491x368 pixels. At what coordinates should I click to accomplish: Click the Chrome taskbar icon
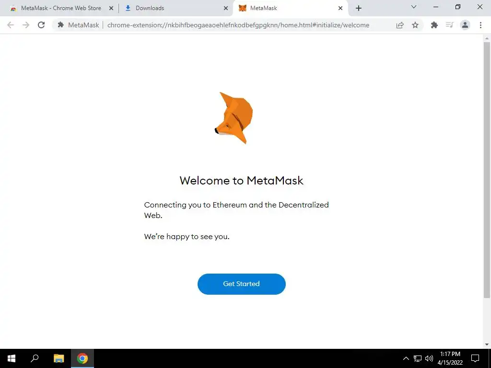coord(82,358)
